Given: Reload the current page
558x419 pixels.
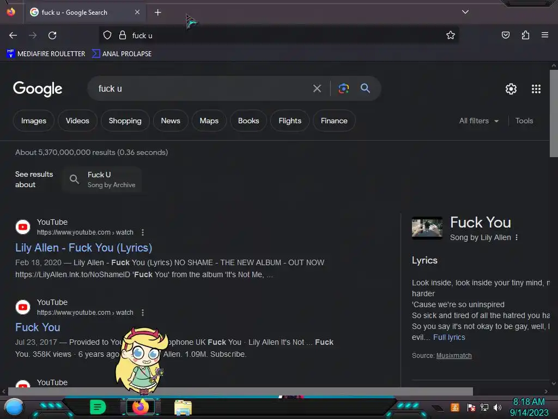Looking at the screenshot, I should click(52, 35).
